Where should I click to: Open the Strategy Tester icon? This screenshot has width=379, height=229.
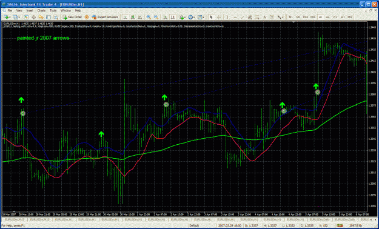click(x=56, y=17)
